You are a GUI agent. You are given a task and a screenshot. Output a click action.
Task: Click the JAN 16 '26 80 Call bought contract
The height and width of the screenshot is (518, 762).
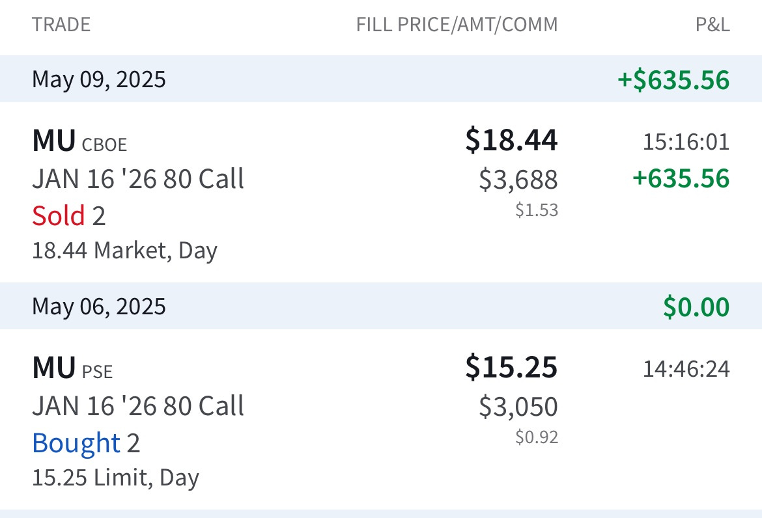(138, 406)
